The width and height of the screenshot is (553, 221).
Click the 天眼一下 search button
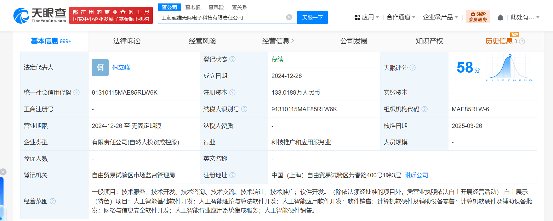312,17
